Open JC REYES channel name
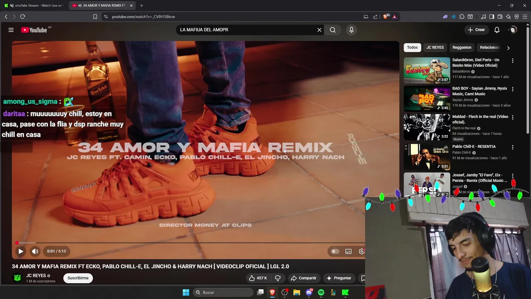This screenshot has height=299, width=531. (x=36, y=275)
